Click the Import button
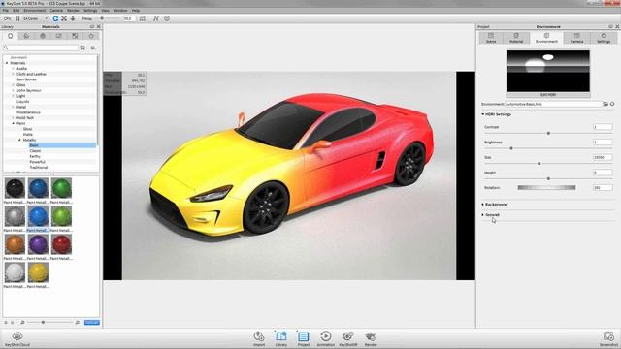This screenshot has width=621, height=349. (259, 338)
